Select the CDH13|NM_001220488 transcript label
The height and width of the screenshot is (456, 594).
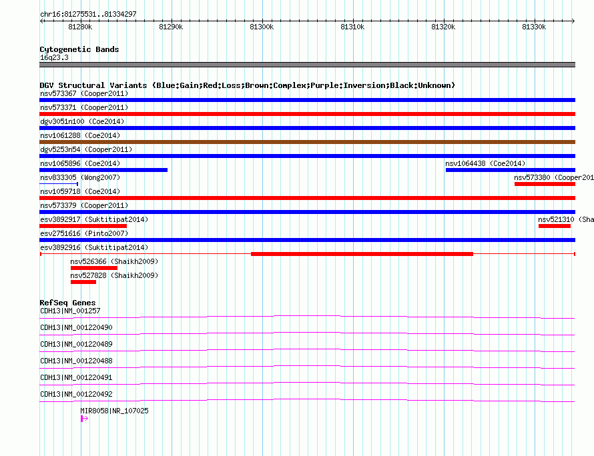tap(76, 361)
